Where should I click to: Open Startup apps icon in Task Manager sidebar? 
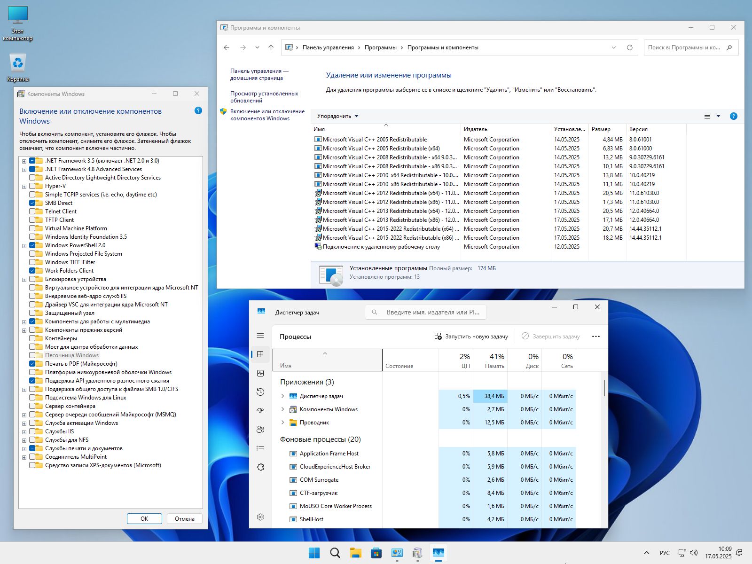[x=260, y=411]
